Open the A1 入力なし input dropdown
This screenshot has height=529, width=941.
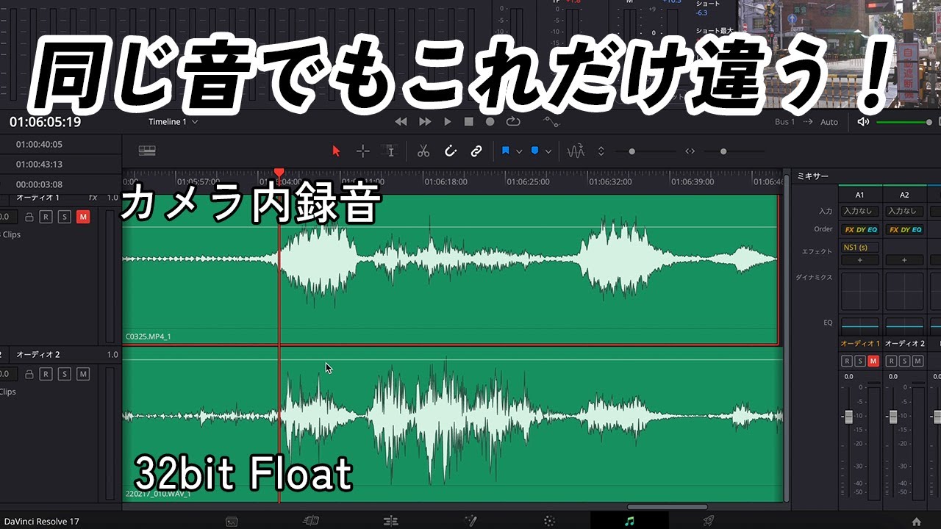pos(860,212)
